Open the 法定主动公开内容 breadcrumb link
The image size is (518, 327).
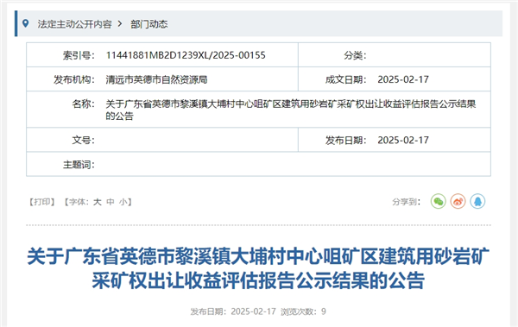coord(74,24)
